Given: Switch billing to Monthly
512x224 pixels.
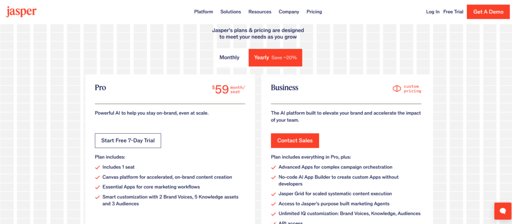Looking at the screenshot, I should coord(229,57).
